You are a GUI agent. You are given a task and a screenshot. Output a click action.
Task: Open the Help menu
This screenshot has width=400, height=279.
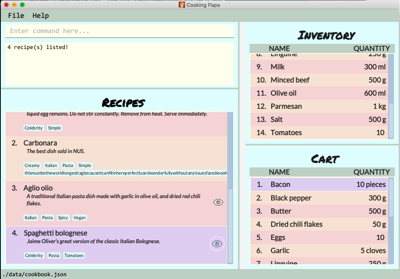click(41, 16)
